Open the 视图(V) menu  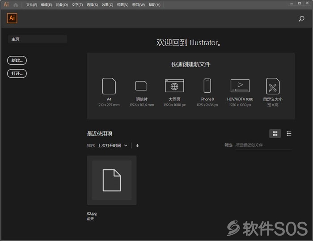[123, 5]
